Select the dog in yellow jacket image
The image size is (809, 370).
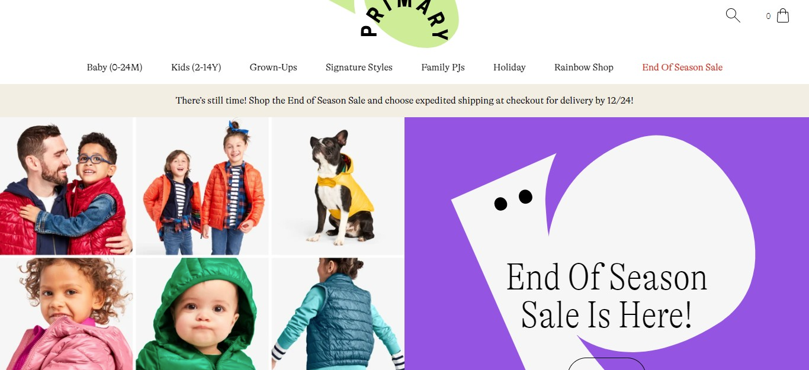[x=338, y=186]
